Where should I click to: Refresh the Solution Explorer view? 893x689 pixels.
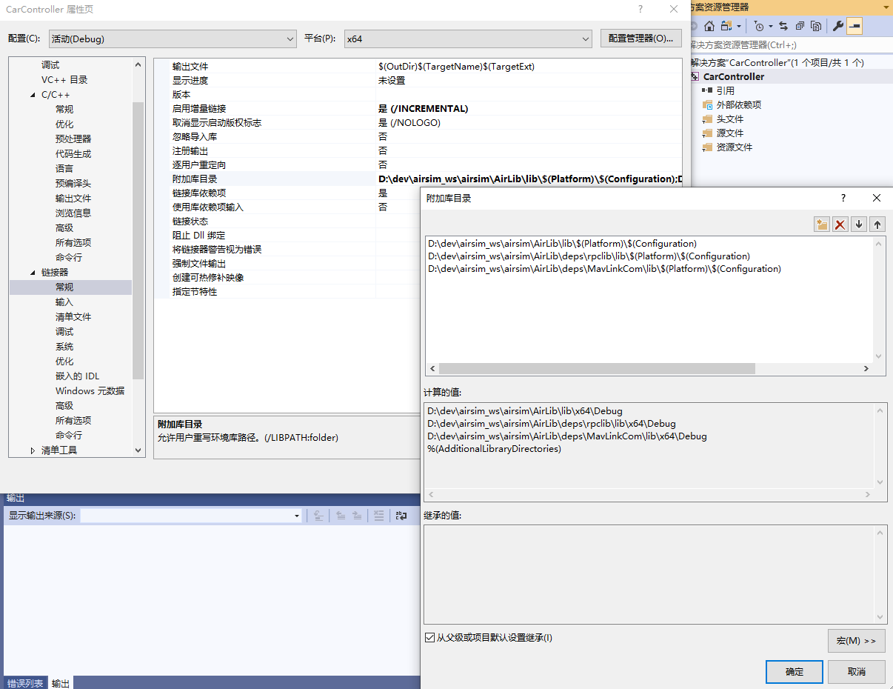783,26
